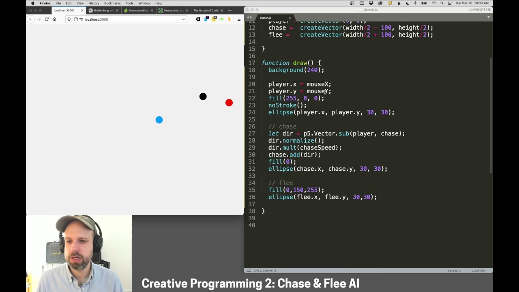519x292 pixels.
Task: Click the black extension icon in Firefox toolbar
Action: [x=198, y=19]
